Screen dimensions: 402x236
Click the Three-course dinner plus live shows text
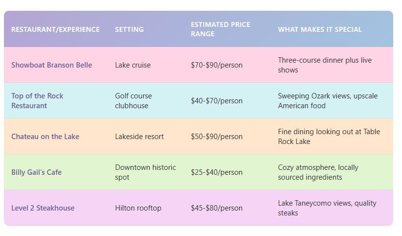click(325, 65)
